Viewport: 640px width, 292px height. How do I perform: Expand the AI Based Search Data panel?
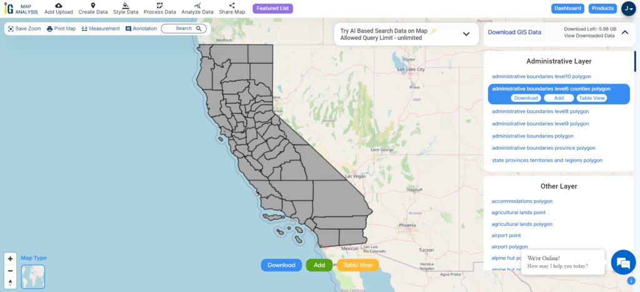[466, 34]
